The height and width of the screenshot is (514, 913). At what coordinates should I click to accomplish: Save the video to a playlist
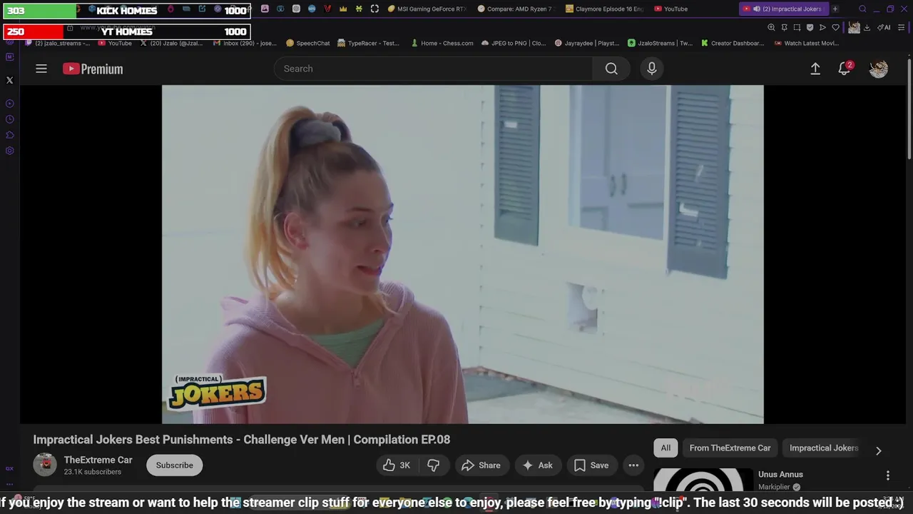click(x=591, y=465)
